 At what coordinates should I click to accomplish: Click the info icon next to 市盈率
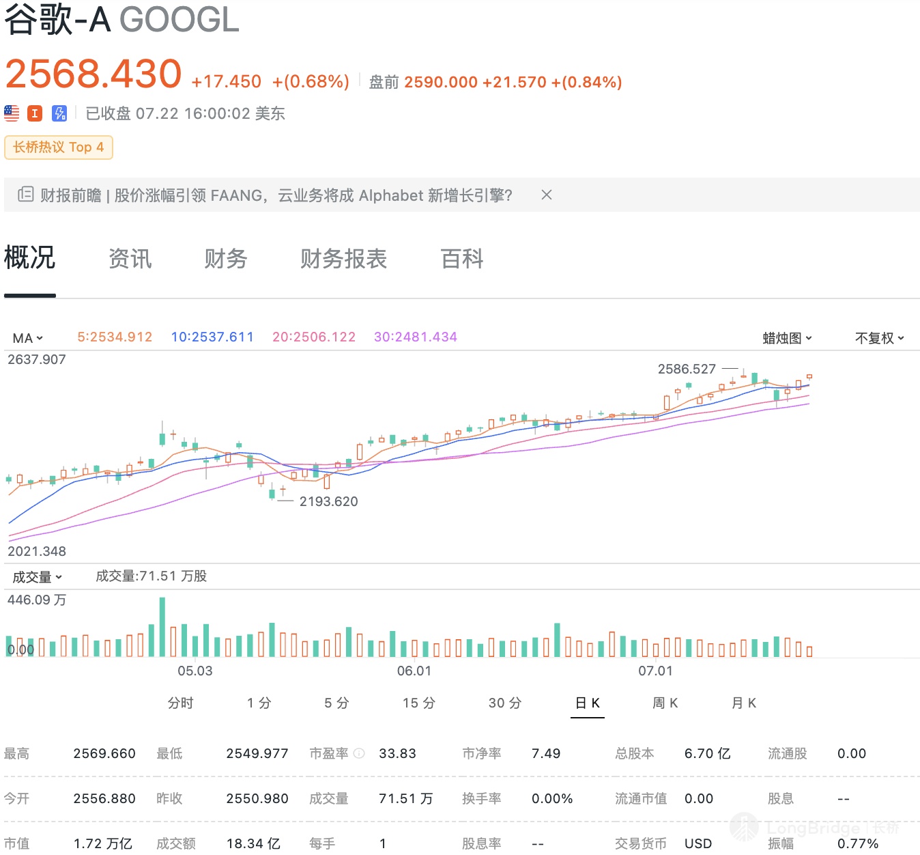(x=359, y=753)
